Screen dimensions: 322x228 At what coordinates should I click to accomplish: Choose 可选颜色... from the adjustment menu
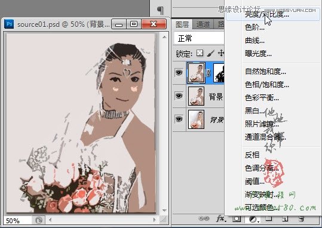tap(262, 208)
